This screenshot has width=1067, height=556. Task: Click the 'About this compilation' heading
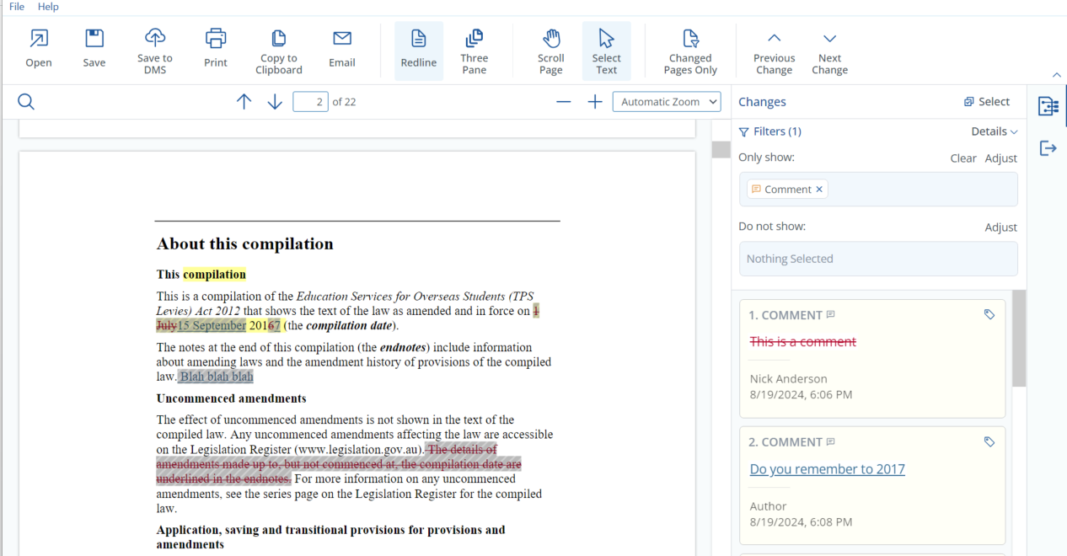[x=245, y=244]
